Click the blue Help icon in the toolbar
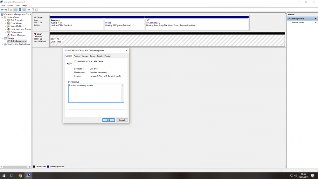This screenshot has width=318, height=179. coord(20,10)
